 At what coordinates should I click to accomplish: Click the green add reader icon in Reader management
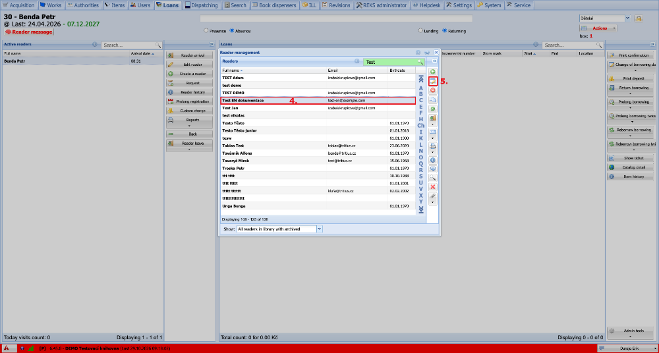coord(432,72)
